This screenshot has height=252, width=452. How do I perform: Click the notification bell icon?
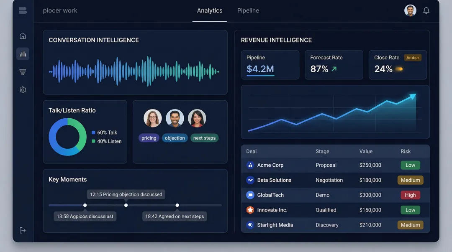pyautogui.click(x=426, y=10)
